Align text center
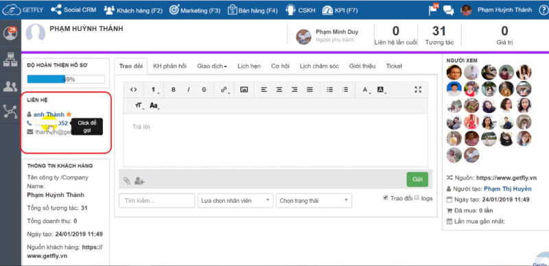 [279, 90]
